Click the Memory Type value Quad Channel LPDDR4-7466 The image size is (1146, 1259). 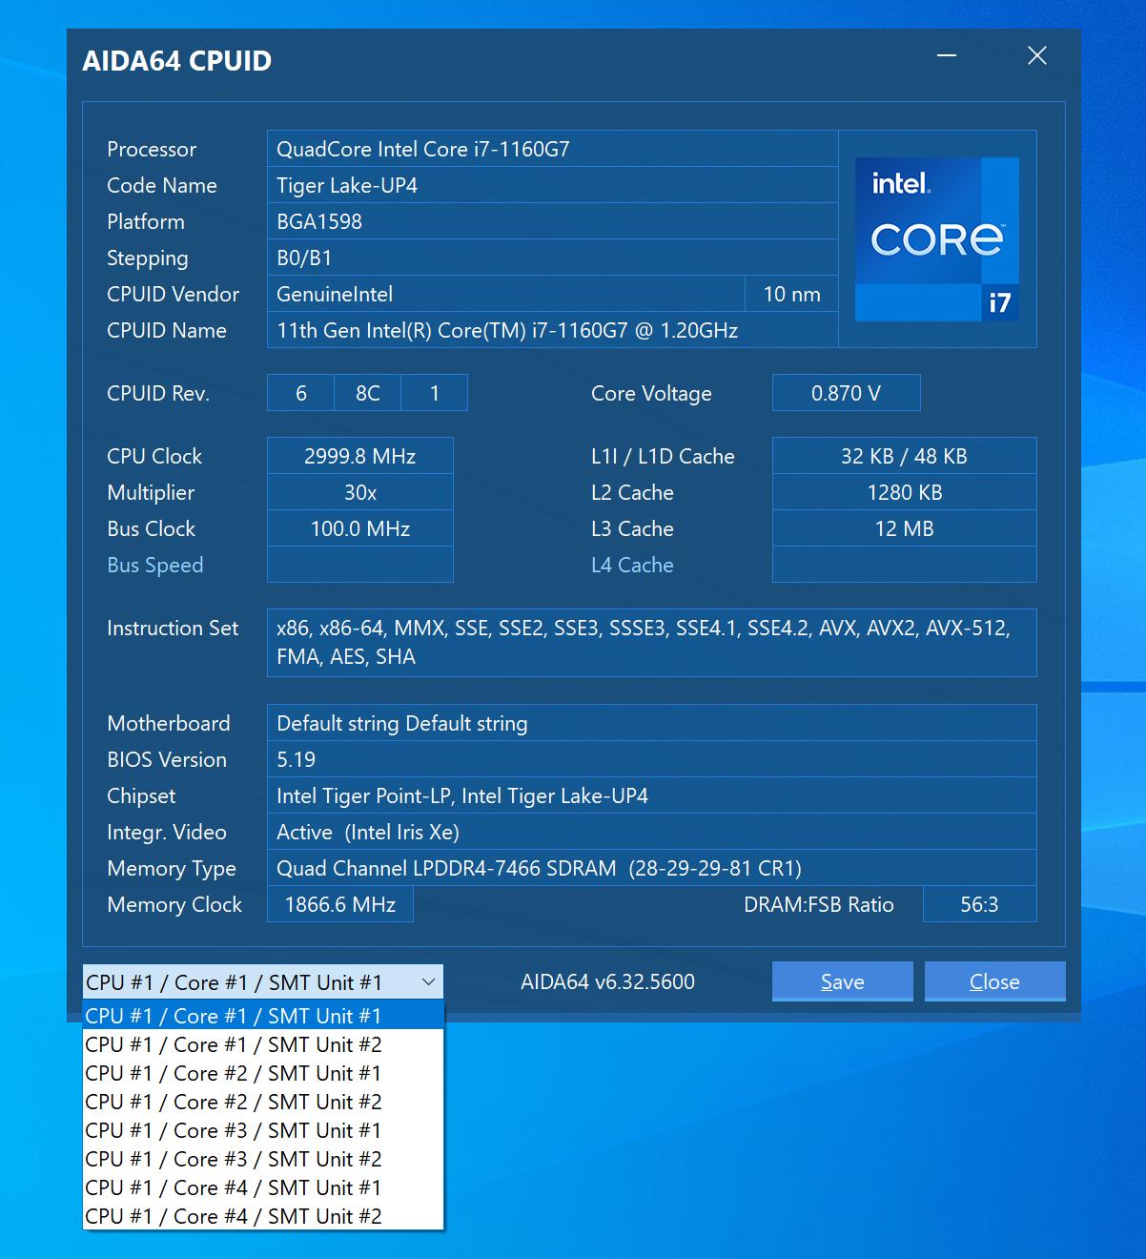[x=652, y=868]
